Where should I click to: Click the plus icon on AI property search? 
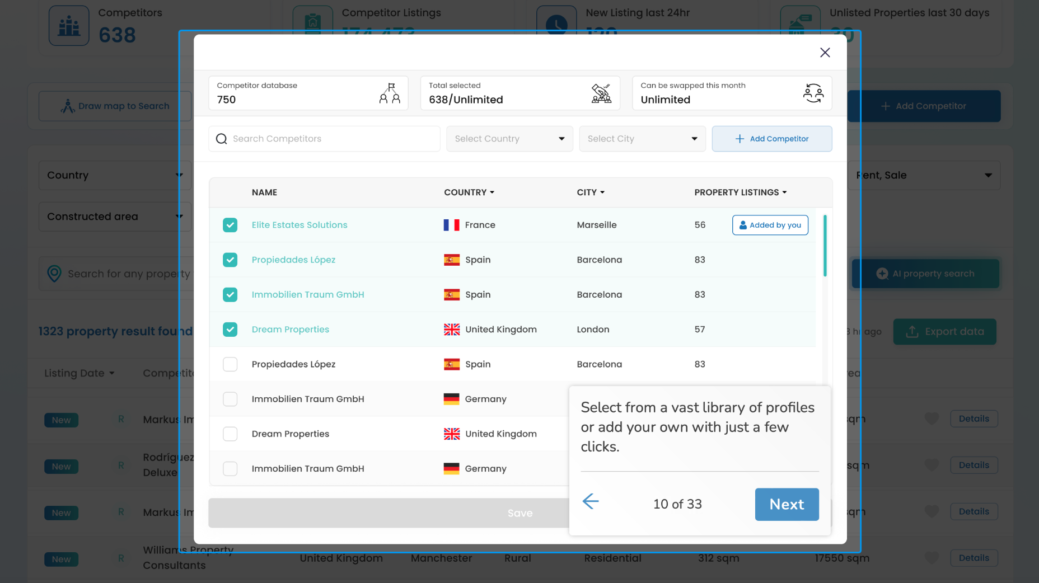tap(882, 274)
